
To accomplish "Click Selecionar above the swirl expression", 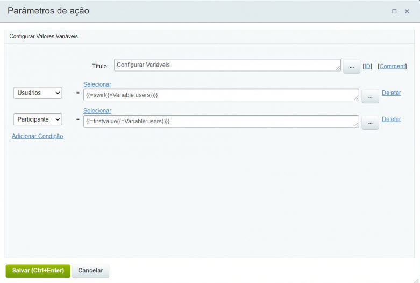I will (97, 84).
